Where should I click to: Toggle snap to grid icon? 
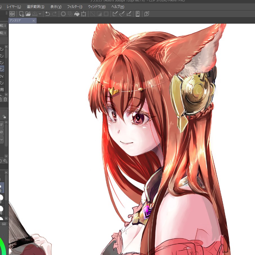[129, 14]
